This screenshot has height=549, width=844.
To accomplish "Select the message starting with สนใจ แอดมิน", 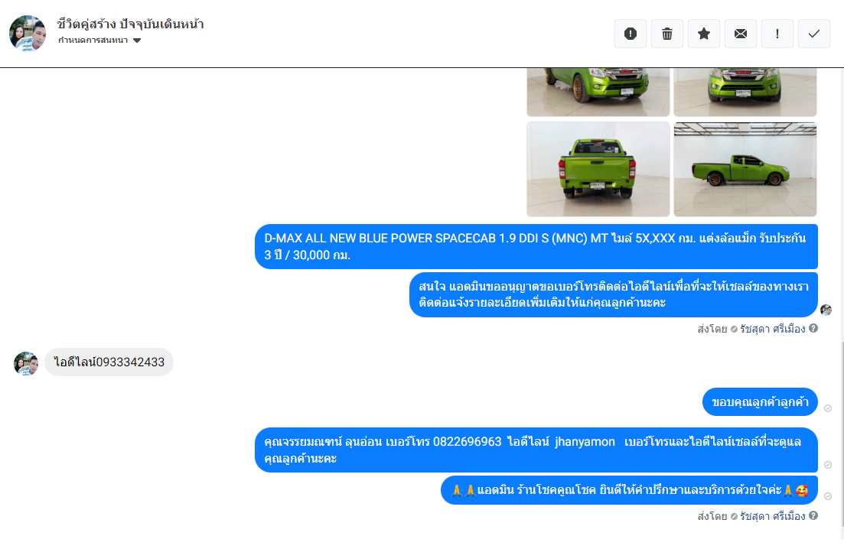I will 614,294.
